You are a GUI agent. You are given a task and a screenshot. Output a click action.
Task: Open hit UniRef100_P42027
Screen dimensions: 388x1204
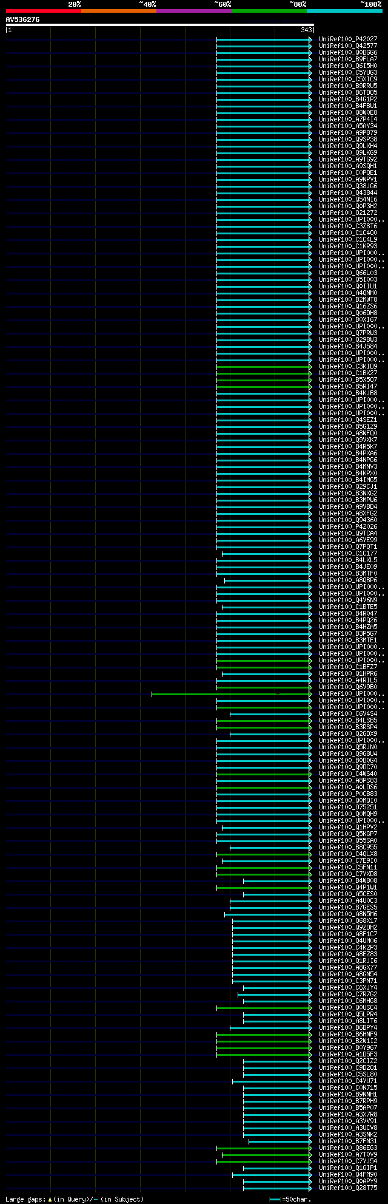(348, 39)
